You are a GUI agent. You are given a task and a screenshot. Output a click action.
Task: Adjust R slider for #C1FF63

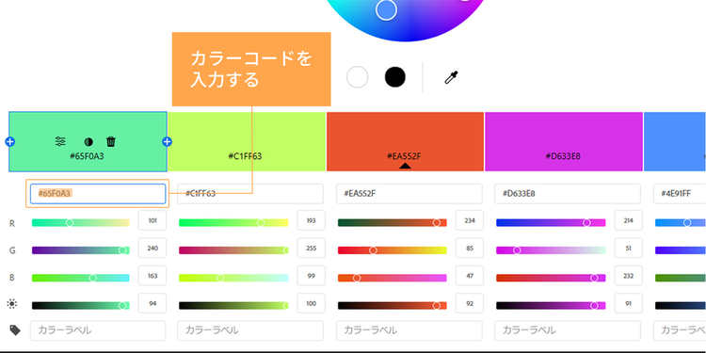coord(233,222)
